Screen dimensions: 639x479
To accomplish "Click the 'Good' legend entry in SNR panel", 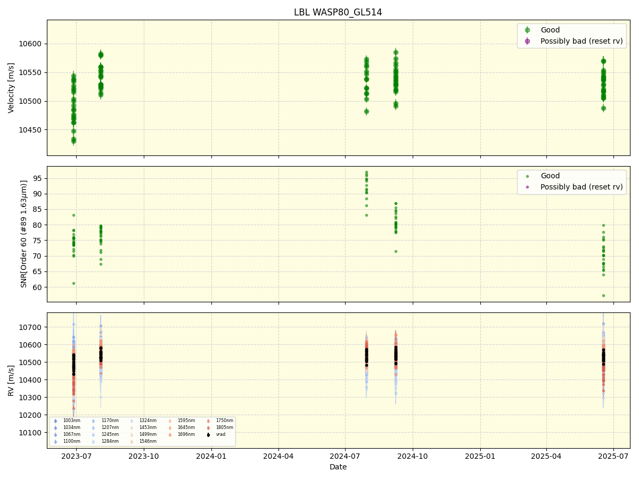I will (x=550, y=176).
